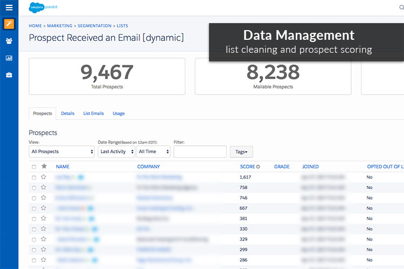Screen dimensions: 404x269
Task: Open the Admin briefcase icon in sidebar
Action: click(x=9, y=75)
